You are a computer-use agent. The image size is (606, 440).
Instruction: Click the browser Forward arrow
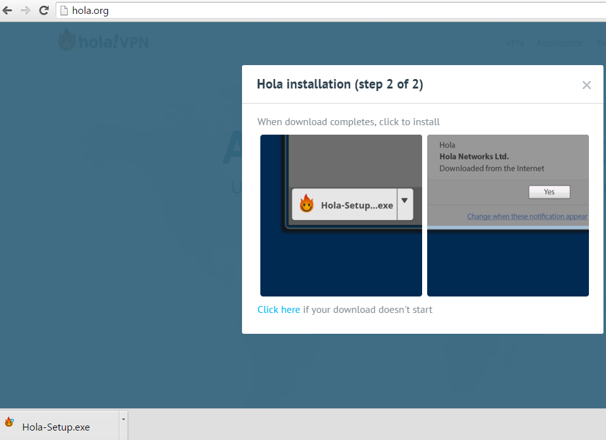coord(26,11)
